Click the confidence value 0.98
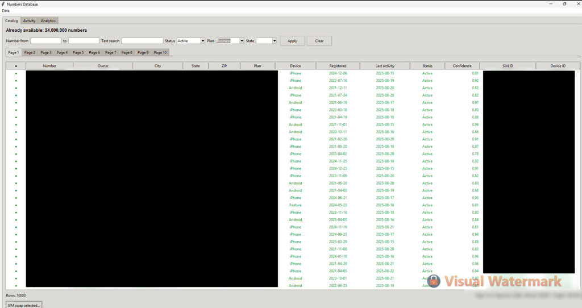The width and height of the screenshot is (582, 308). (475, 191)
